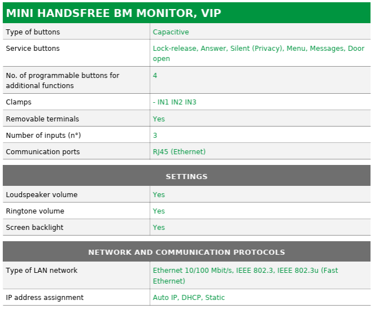Select the Capacitive button type value
Image resolution: width=375 pixels, height=309 pixels.
[x=171, y=32]
